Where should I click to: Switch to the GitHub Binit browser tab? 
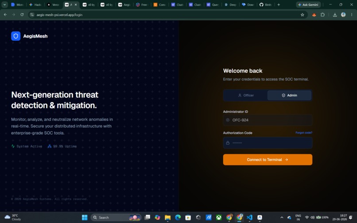point(266,4)
